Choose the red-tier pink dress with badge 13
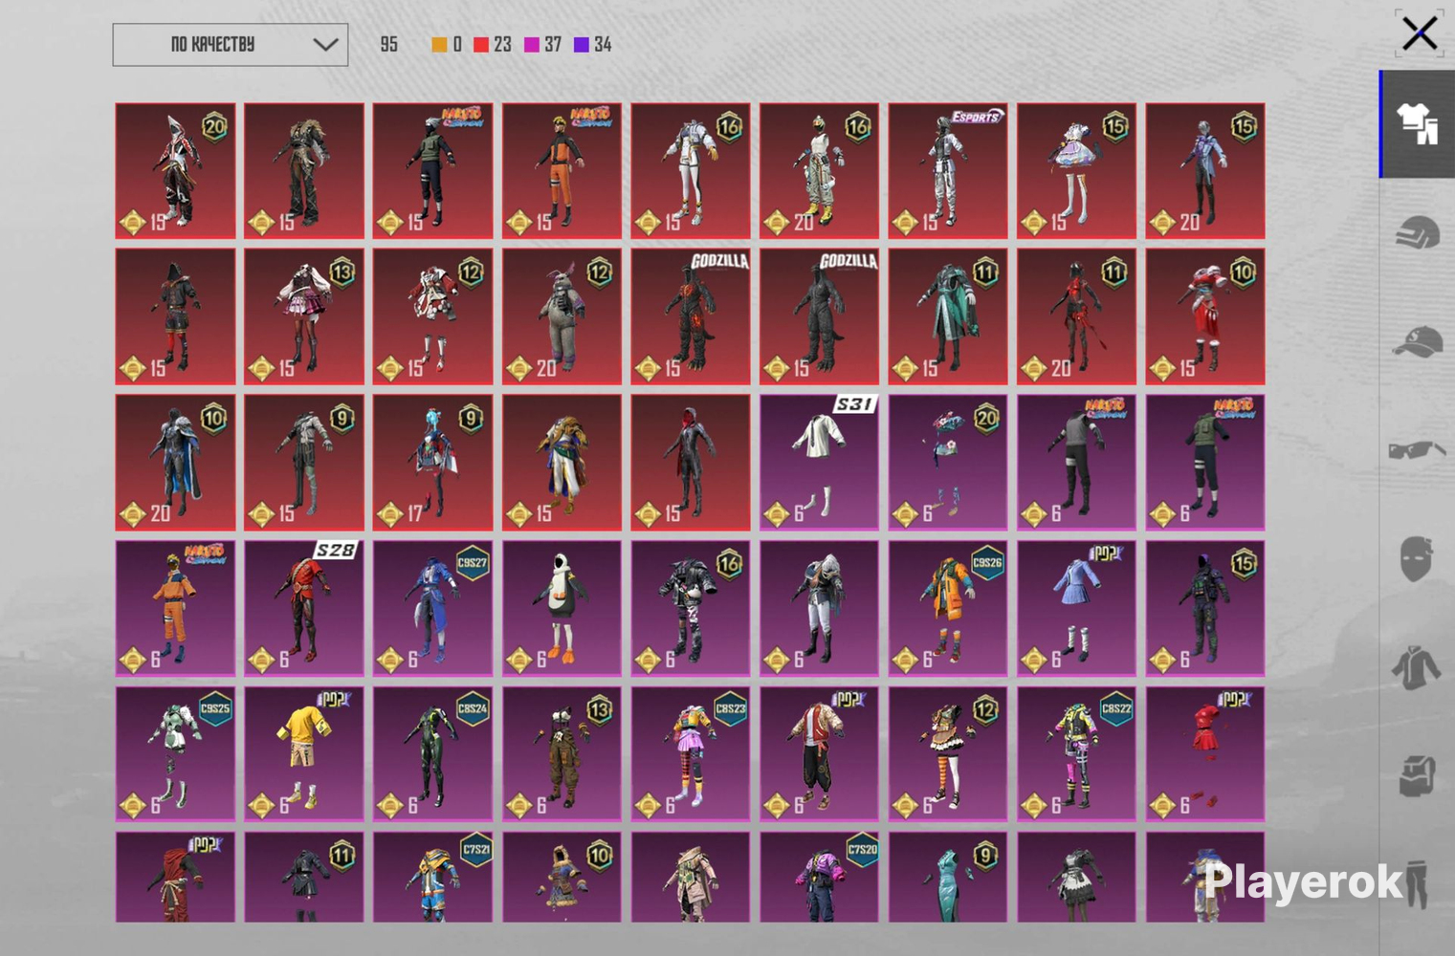The image size is (1455, 956). [304, 316]
